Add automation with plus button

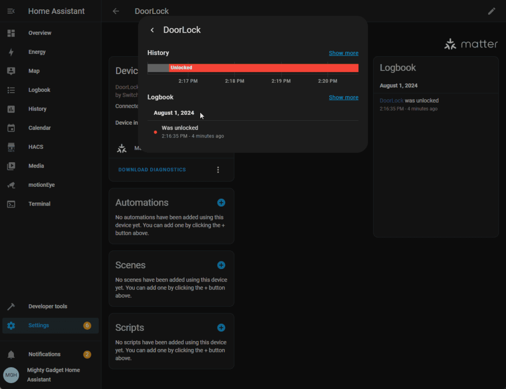(221, 203)
